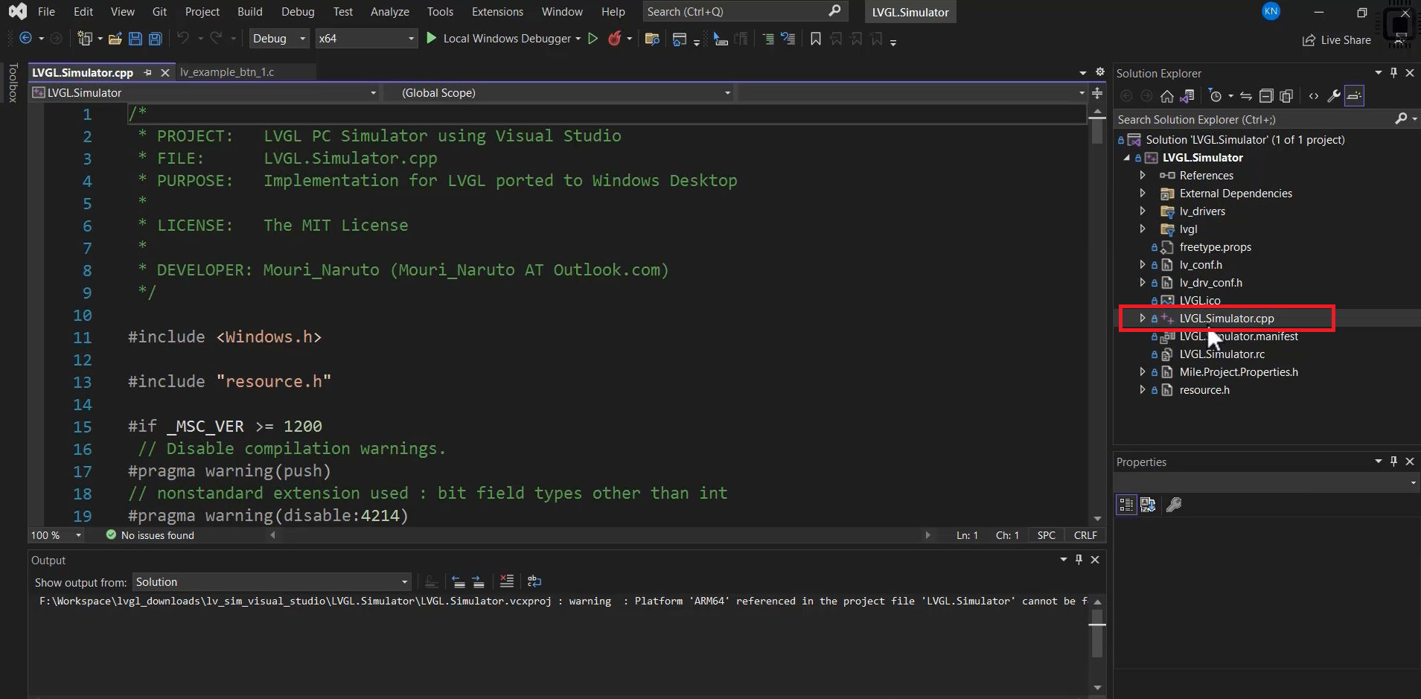The width and height of the screenshot is (1421, 699).
Task: Click the Find in Files folder icon
Action: tap(651, 39)
